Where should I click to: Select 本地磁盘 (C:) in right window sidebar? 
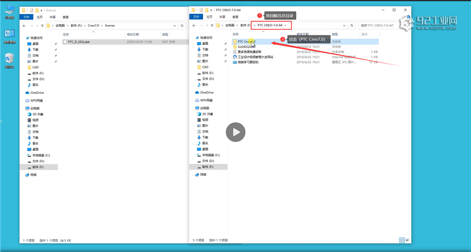[x=208, y=155]
